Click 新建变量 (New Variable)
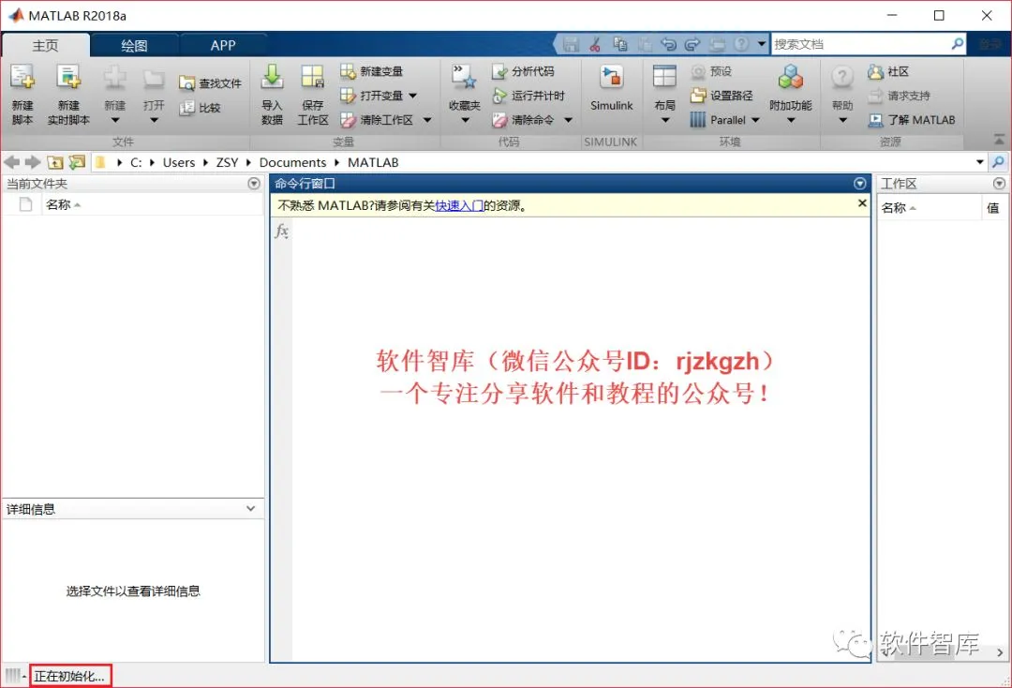This screenshot has height=688, width=1012. [372, 71]
